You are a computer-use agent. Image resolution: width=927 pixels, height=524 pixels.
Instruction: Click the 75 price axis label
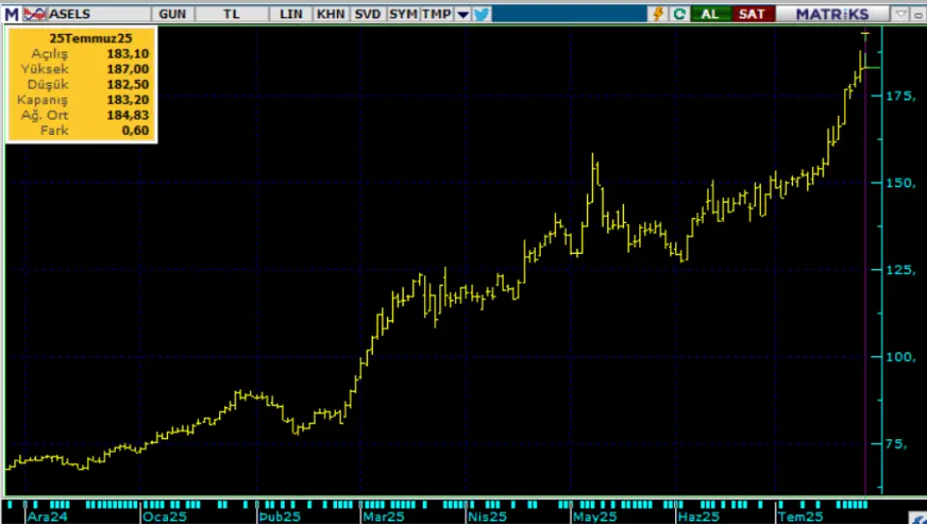(x=897, y=444)
